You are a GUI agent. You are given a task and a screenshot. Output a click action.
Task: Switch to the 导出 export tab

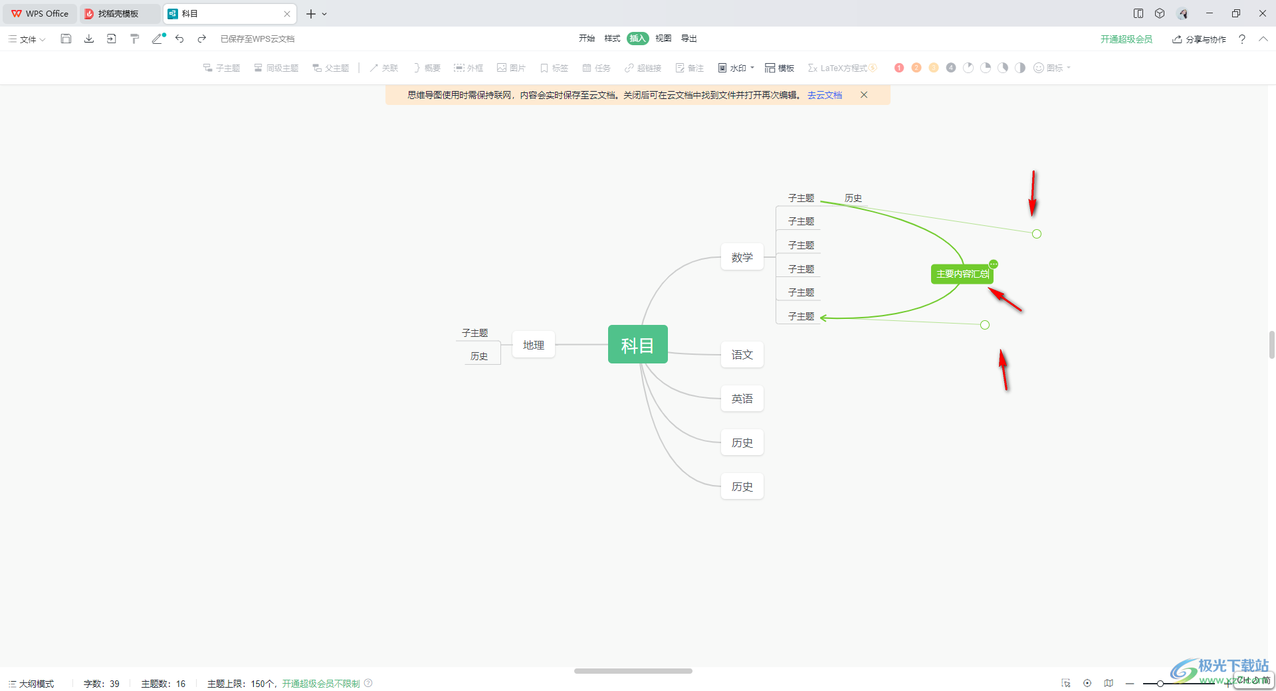[x=689, y=39]
